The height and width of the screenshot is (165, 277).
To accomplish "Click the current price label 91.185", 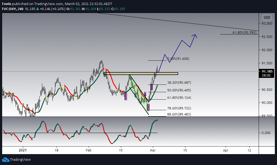I will coord(267,71).
